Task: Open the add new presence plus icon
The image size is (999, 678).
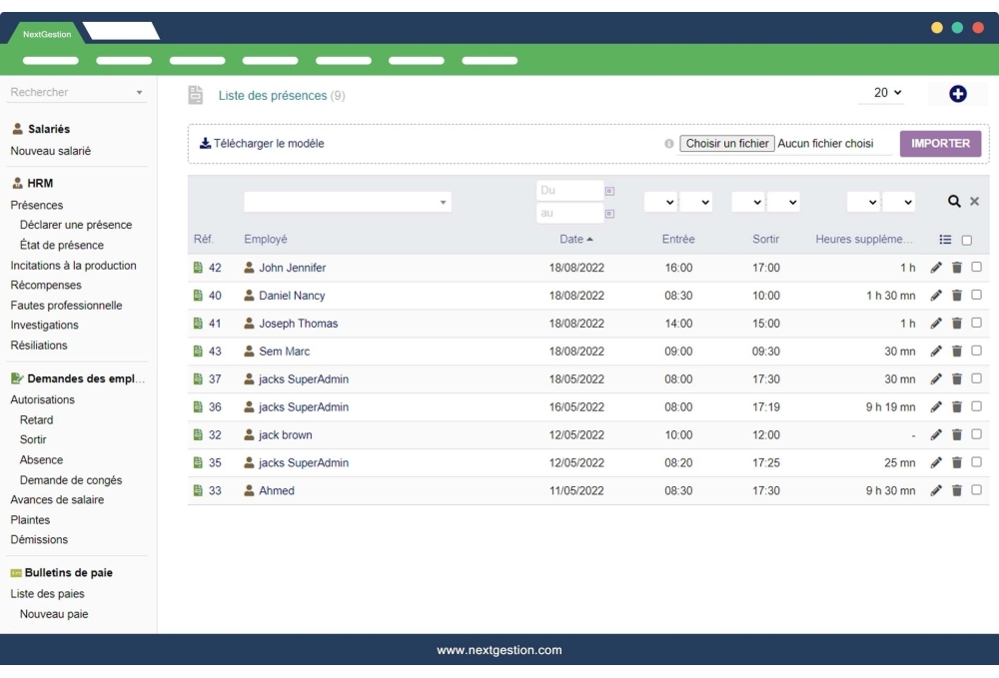Action: coord(958,92)
